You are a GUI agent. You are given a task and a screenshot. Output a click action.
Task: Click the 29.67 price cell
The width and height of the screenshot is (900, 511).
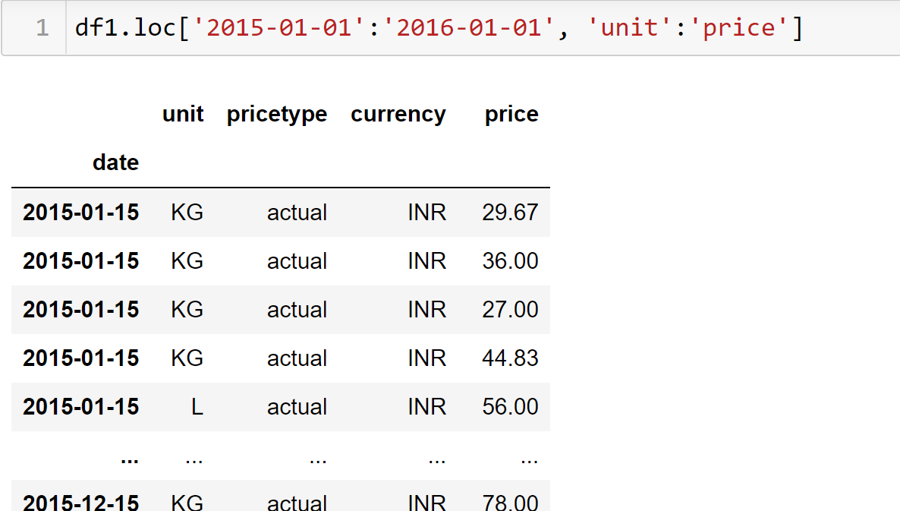pos(510,213)
